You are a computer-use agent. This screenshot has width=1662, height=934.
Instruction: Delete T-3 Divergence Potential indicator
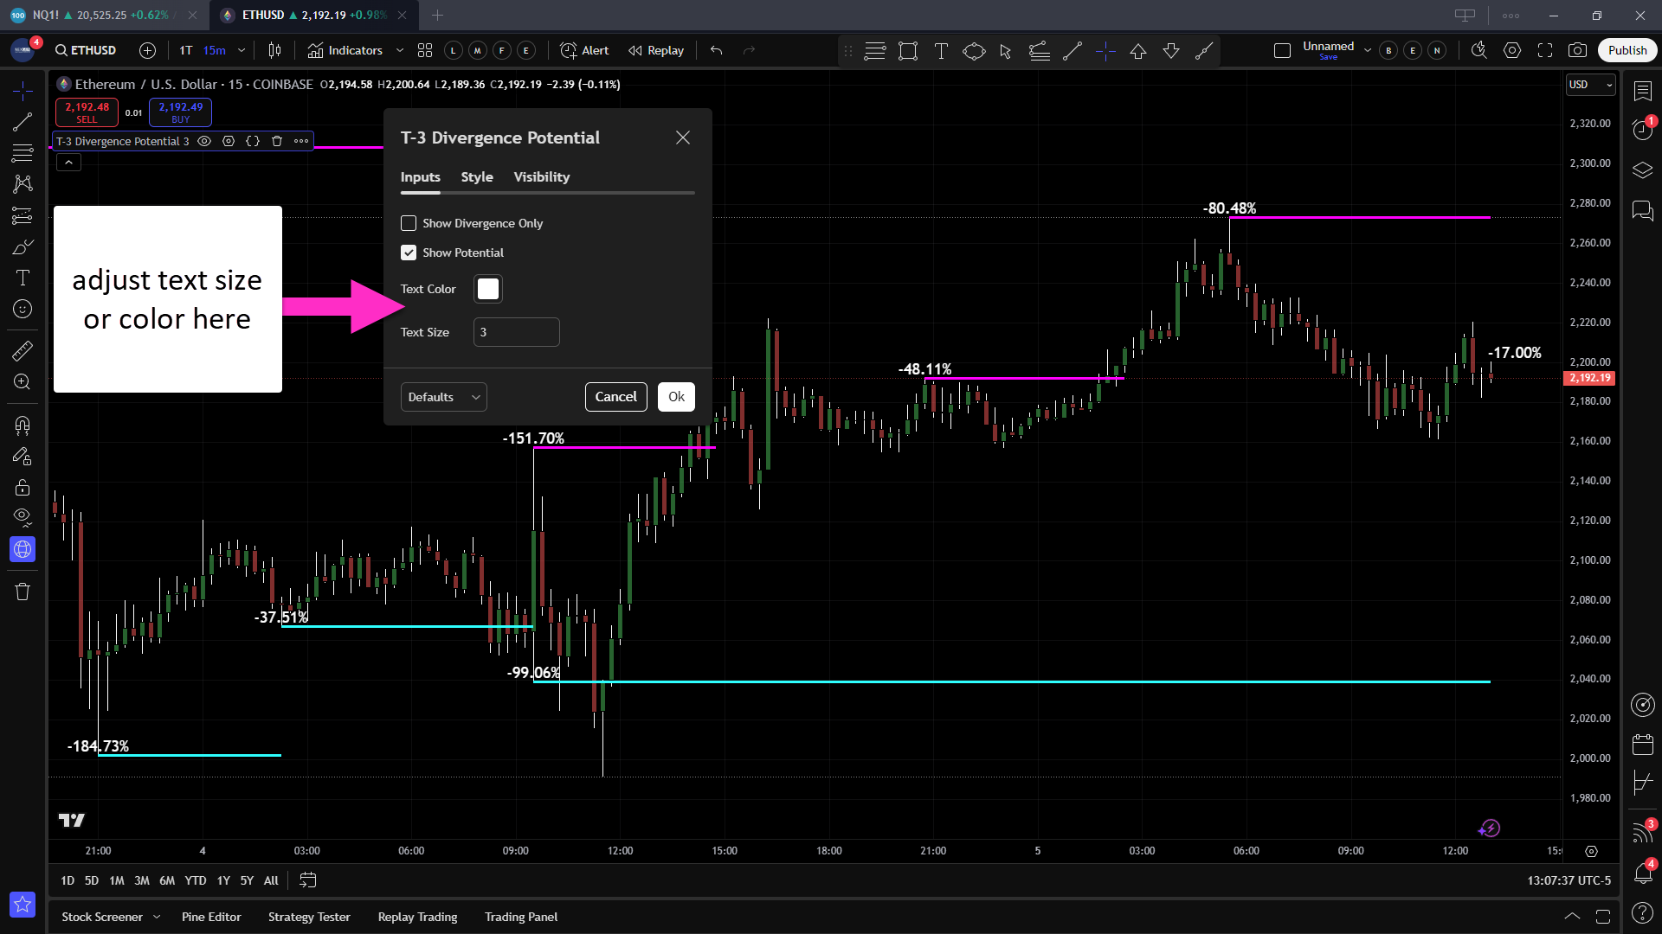click(277, 141)
